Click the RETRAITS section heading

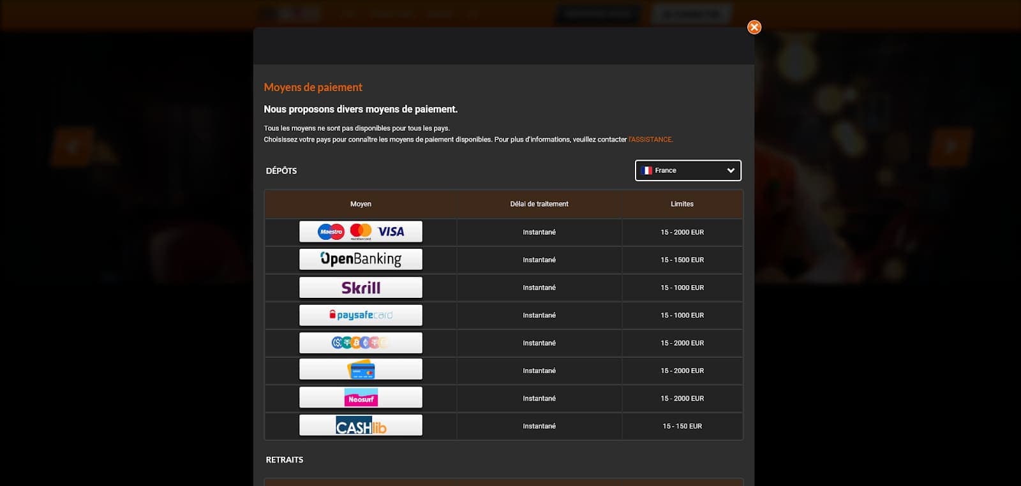pyautogui.click(x=285, y=460)
